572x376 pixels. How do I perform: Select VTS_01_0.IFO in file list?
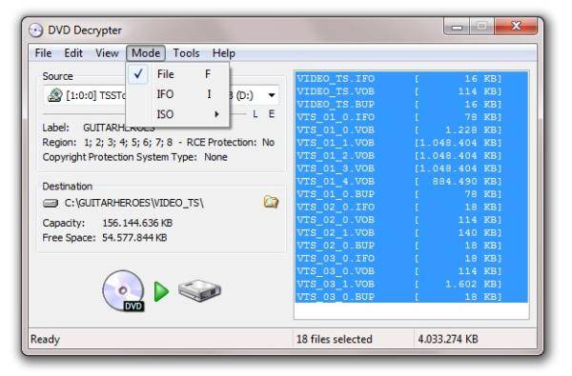(x=412, y=117)
